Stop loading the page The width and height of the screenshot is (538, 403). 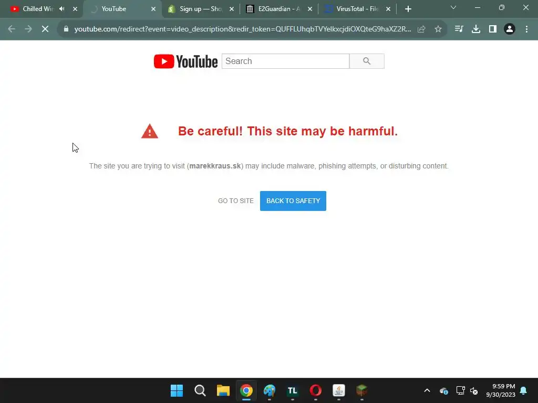pyautogui.click(x=45, y=29)
